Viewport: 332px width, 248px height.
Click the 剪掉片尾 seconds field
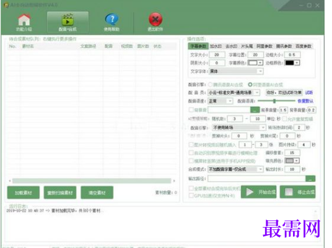click(x=287, y=136)
